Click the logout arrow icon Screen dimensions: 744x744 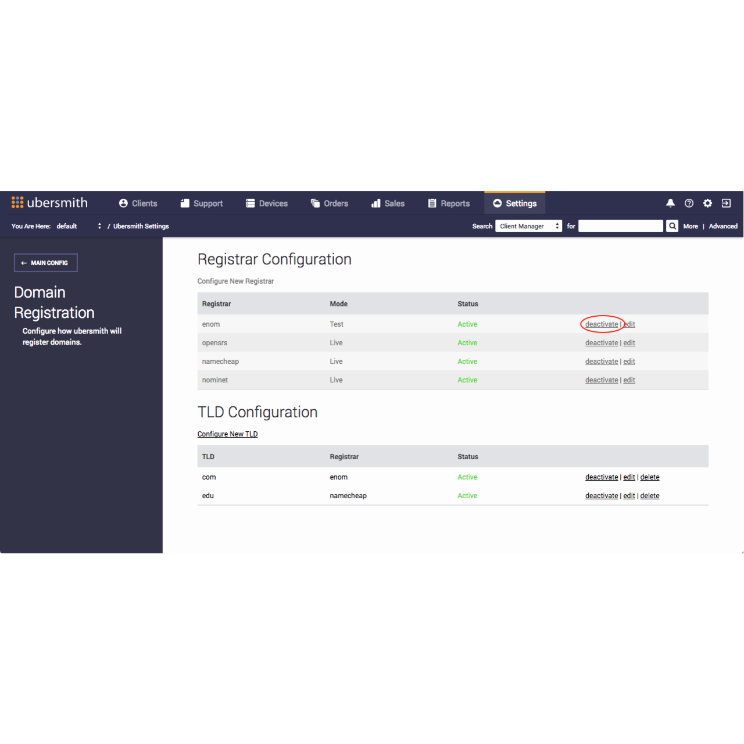(726, 203)
